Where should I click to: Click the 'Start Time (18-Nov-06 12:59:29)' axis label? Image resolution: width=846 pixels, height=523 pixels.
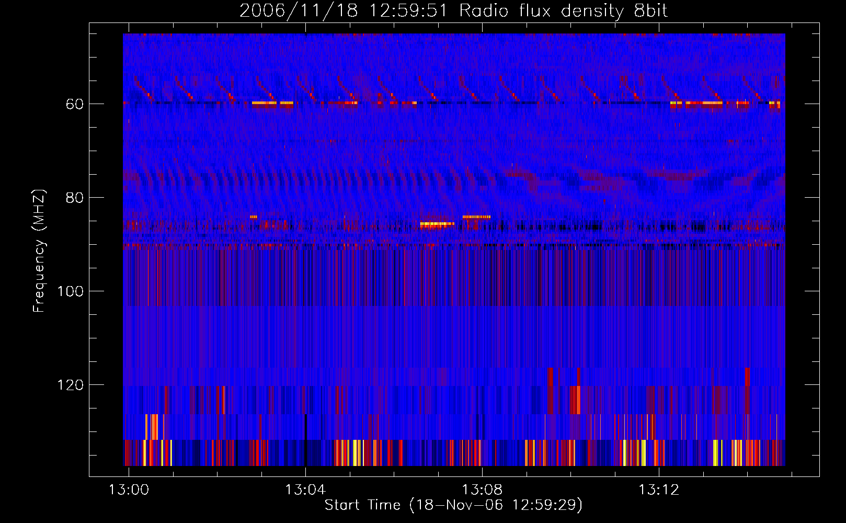coord(453,505)
